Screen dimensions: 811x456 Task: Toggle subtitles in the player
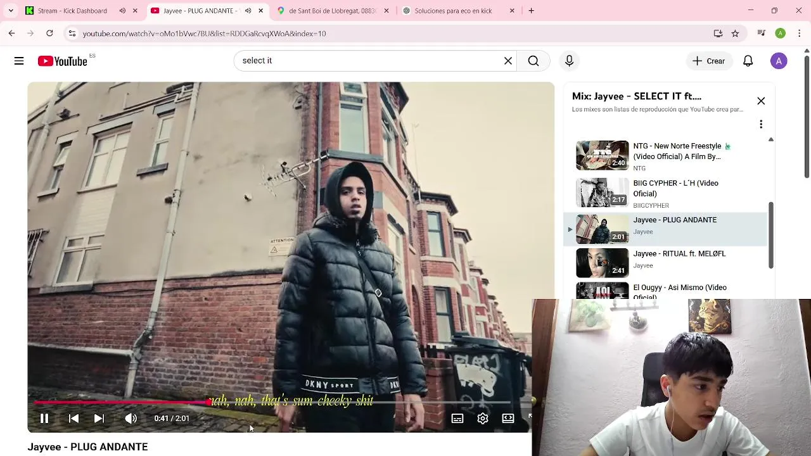point(457,419)
